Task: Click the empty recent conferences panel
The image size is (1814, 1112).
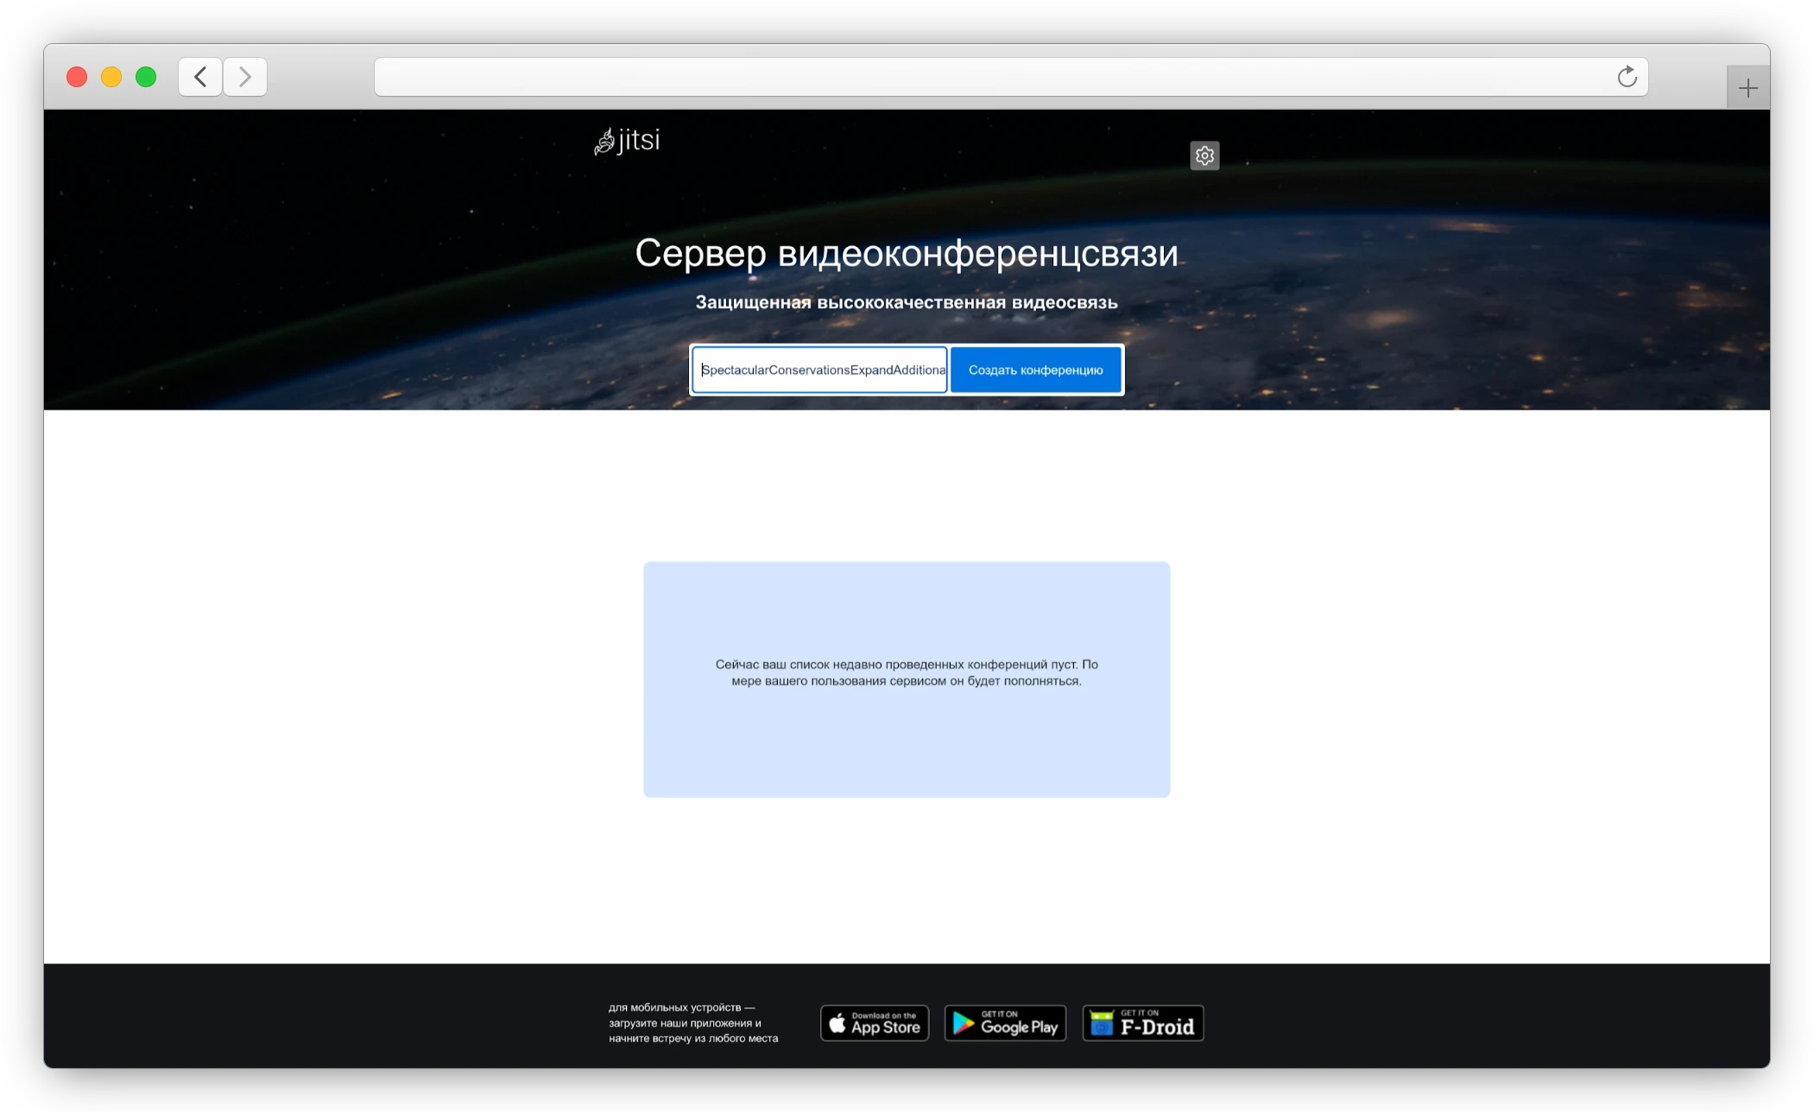Action: (x=907, y=679)
